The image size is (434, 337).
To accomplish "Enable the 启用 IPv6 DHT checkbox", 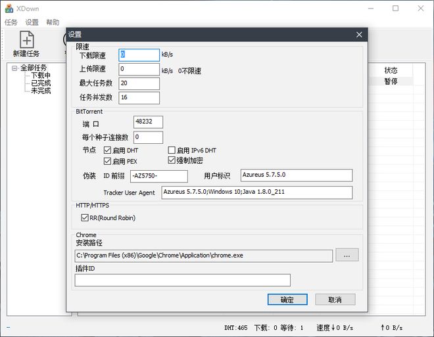I will point(172,150).
